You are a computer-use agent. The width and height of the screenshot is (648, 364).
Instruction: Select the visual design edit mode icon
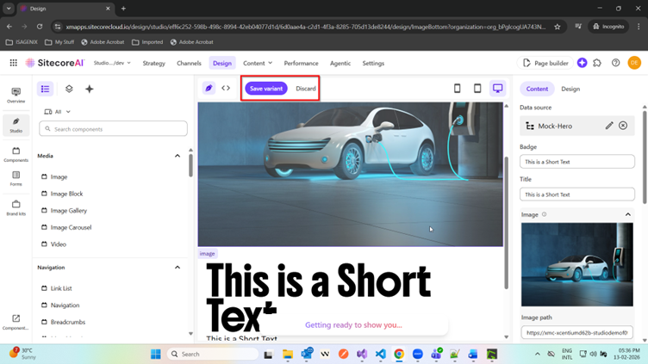[209, 88]
